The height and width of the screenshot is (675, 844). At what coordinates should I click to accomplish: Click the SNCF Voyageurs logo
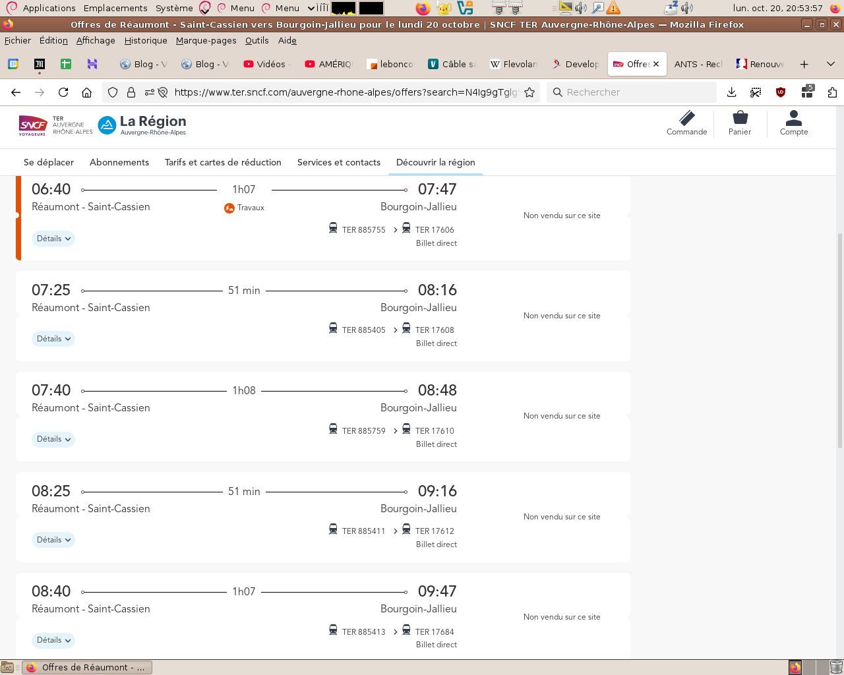point(33,125)
